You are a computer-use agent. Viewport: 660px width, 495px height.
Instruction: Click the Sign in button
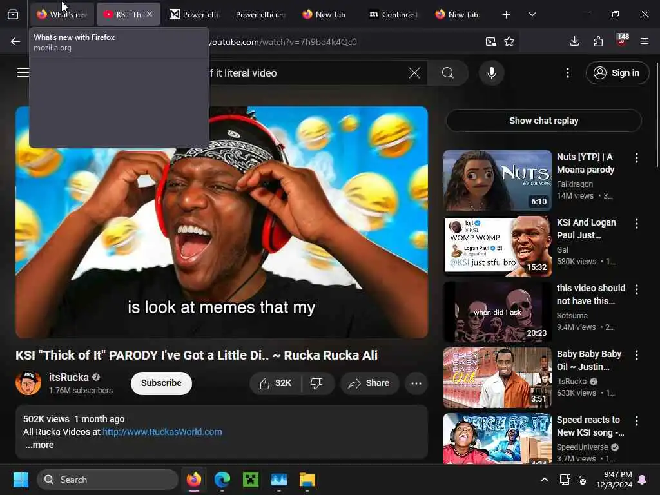pyautogui.click(x=617, y=73)
